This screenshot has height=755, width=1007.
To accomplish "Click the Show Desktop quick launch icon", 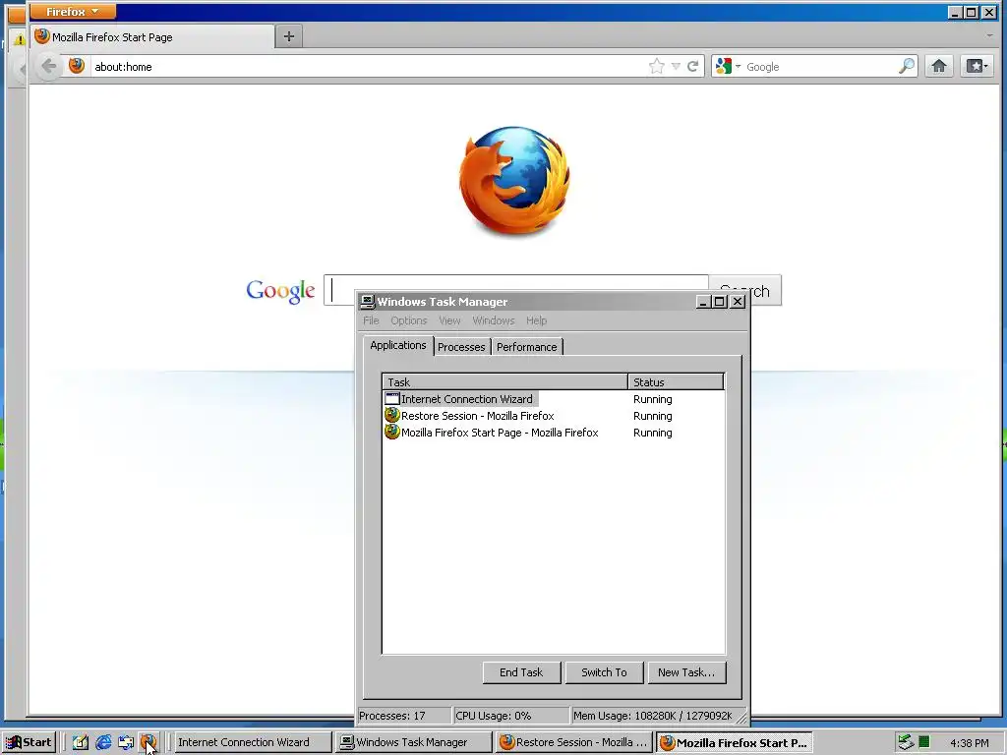I will 80,742.
